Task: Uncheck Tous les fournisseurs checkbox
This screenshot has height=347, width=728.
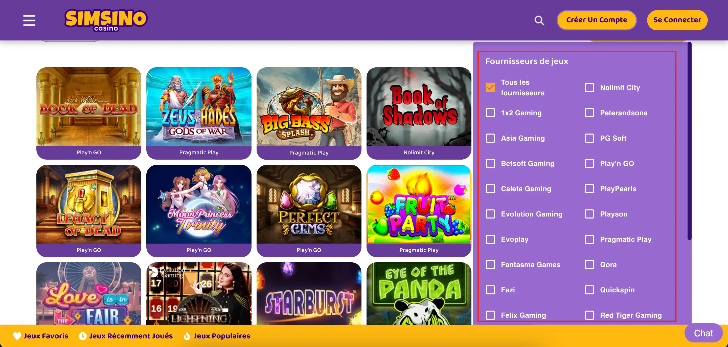Action: (490, 88)
